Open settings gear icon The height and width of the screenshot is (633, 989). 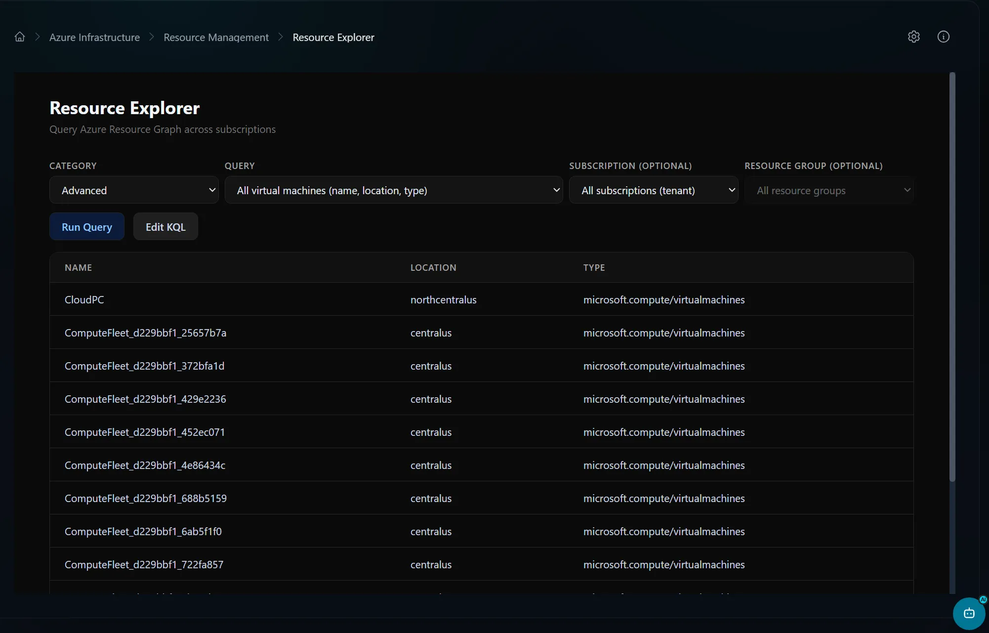914,37
